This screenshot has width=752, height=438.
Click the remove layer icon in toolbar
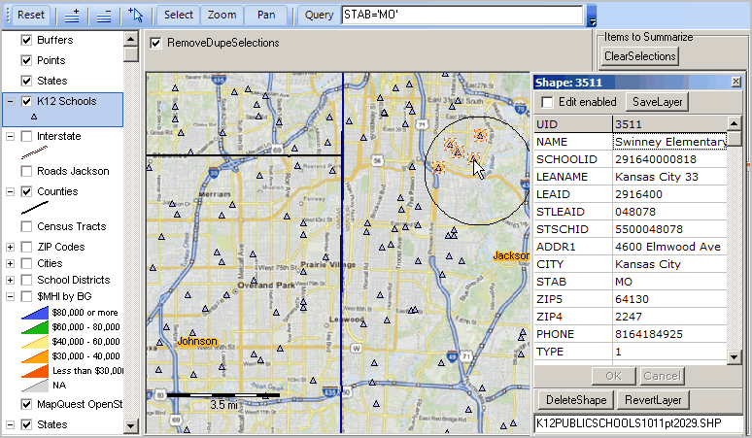pos(104,16)
